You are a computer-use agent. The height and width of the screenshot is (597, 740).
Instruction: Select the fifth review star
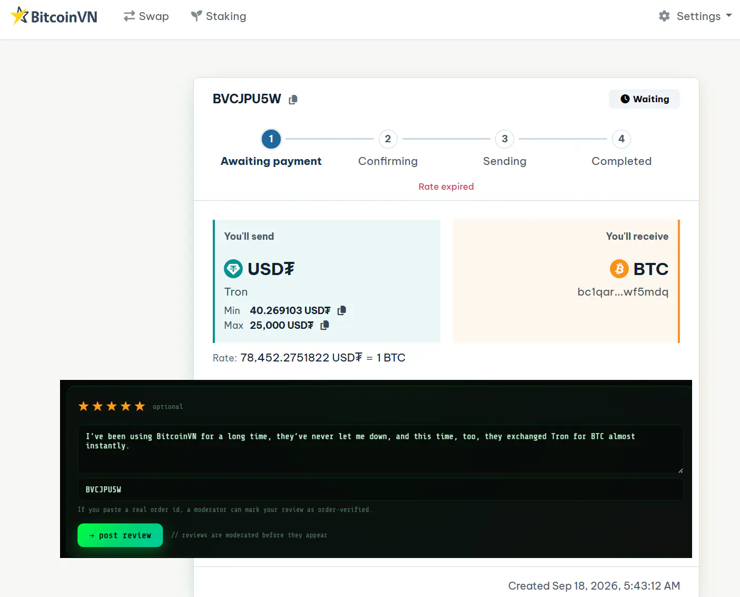tap(140, 406)
